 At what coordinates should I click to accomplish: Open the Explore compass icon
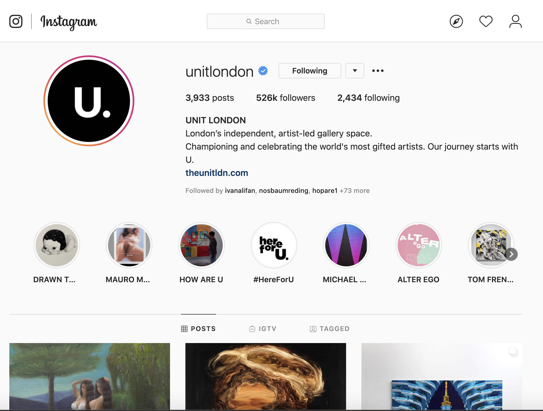[x=456, y=21]
